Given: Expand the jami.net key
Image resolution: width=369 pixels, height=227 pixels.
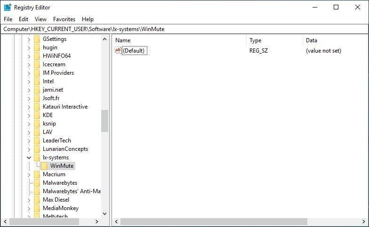Looking at the screenshot, I should (29, 90).
